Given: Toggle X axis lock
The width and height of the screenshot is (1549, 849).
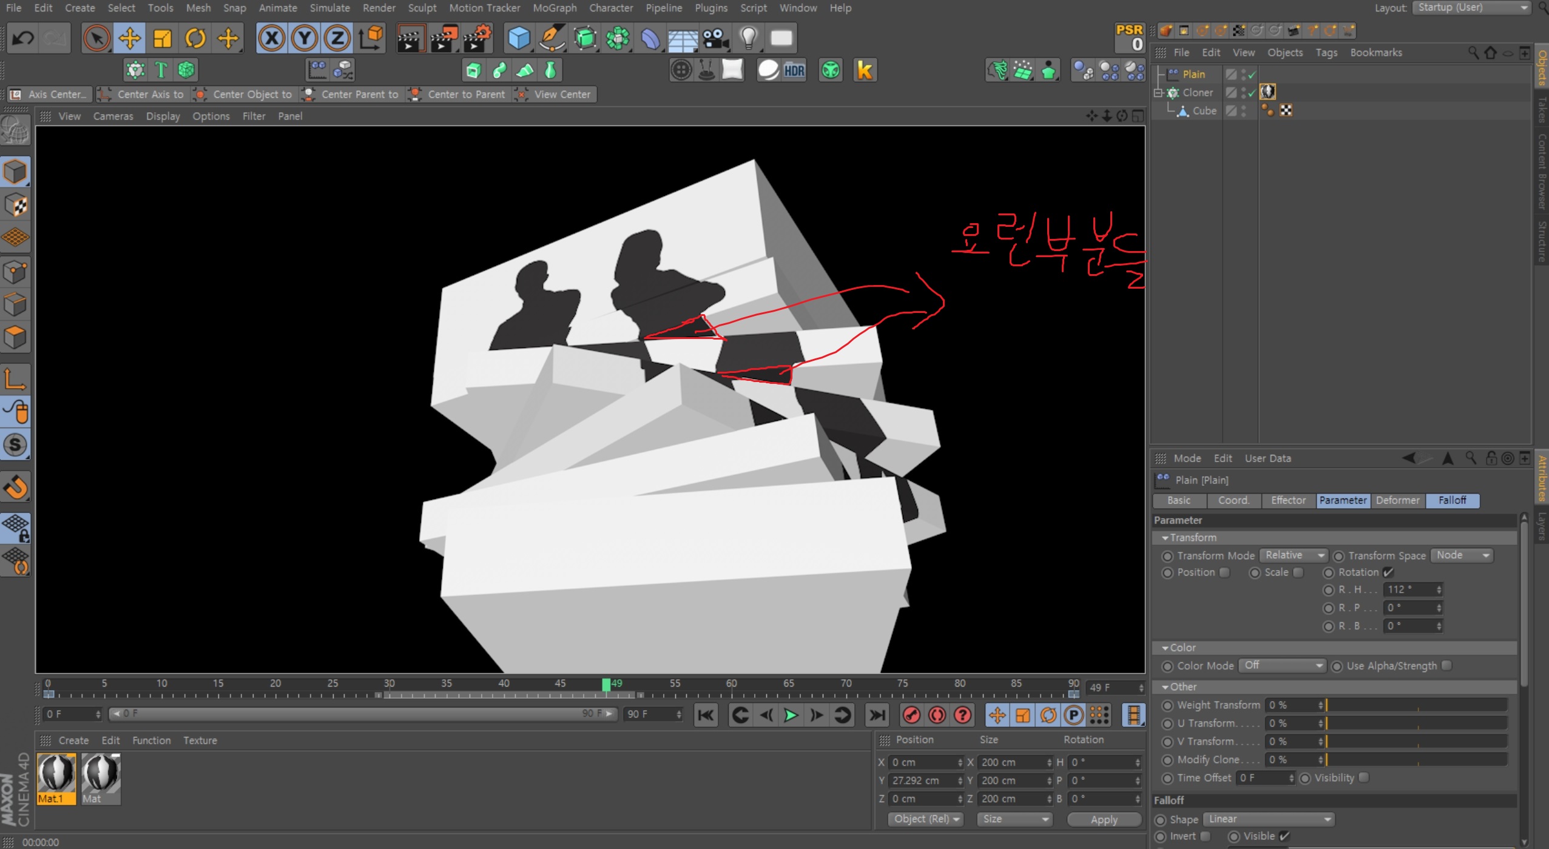Looking at the screenshot, I should tap(271, 38).
